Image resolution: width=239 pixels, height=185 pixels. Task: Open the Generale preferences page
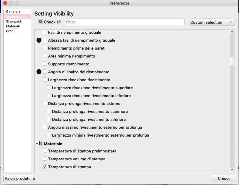[13, 12]
